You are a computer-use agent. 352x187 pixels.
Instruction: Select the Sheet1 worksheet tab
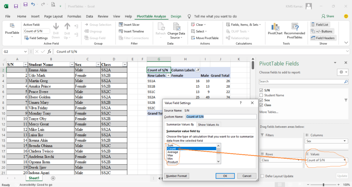(x=34, y=178)
